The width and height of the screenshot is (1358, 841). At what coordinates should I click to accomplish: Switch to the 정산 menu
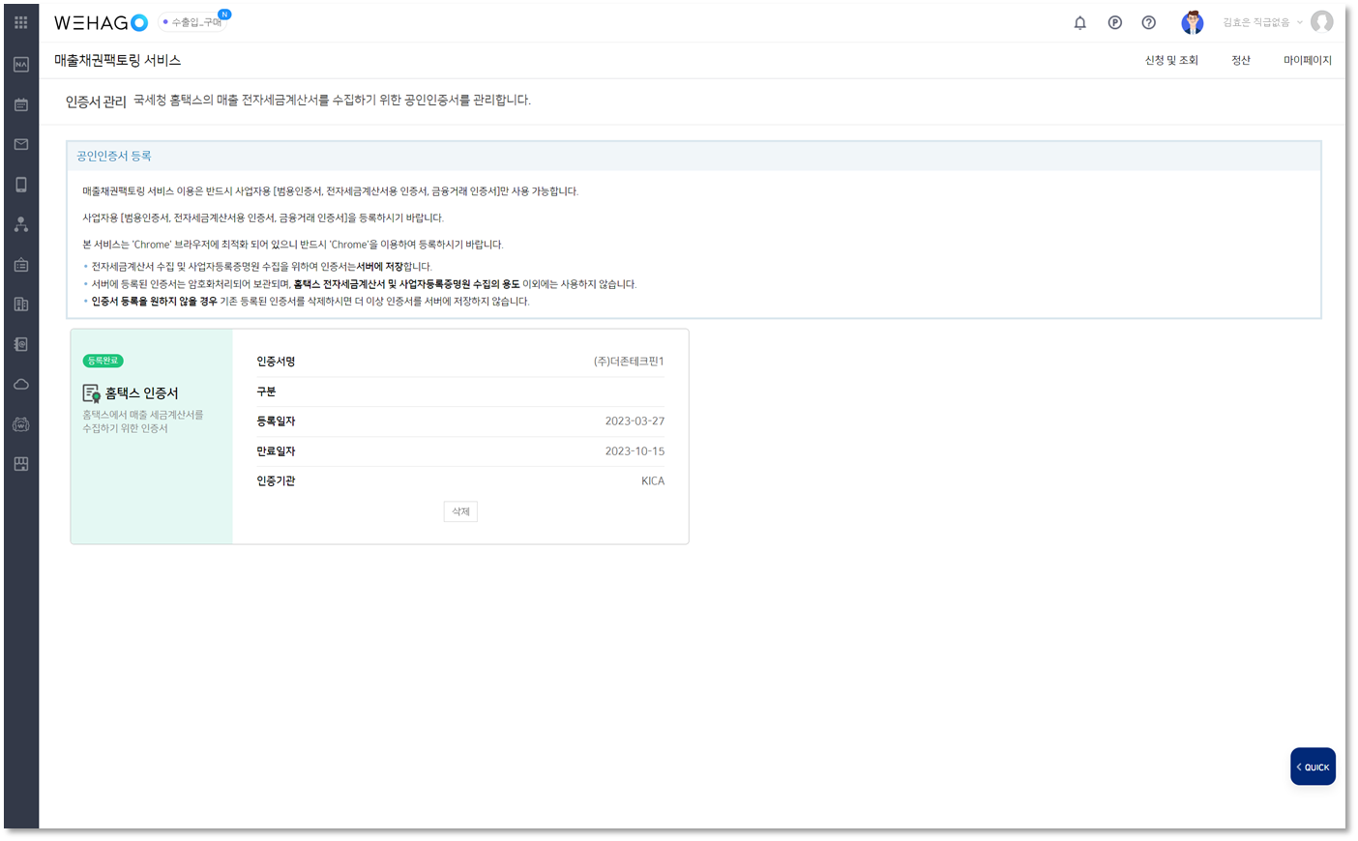(1241, 59)
